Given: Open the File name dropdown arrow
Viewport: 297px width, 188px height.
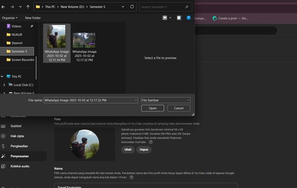Looking at the screenshot, I should pyautogui.click(x=136, y=100).
